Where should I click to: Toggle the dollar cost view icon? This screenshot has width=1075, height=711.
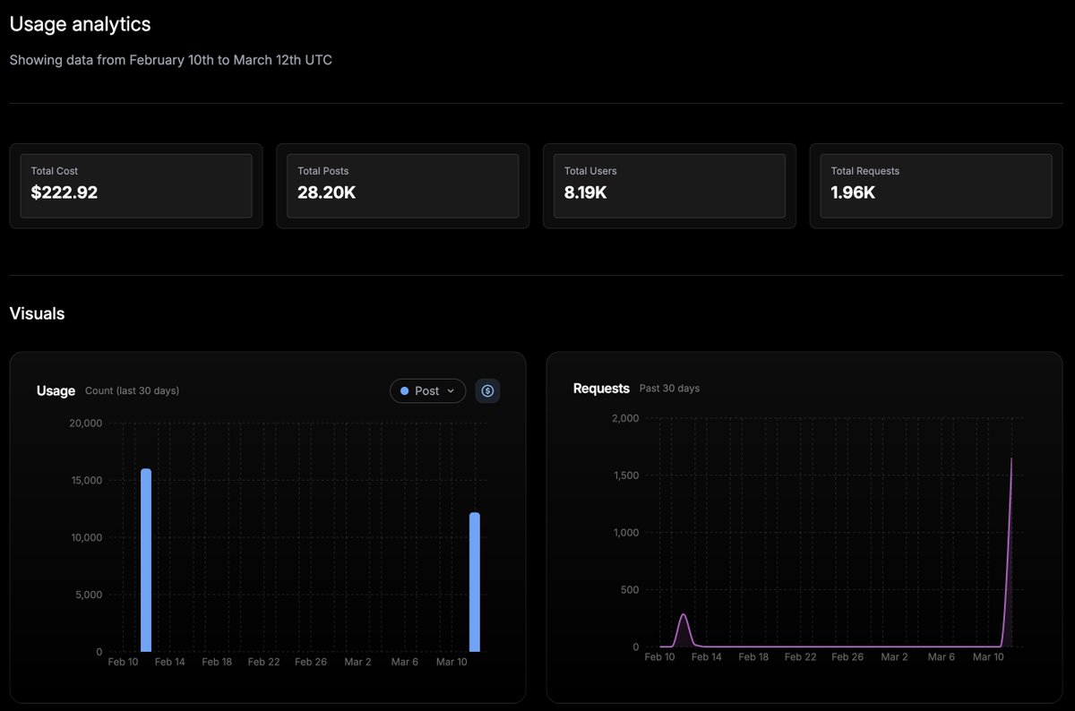(487, 390)
